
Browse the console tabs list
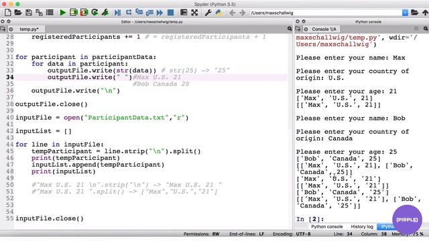(298, 29)
